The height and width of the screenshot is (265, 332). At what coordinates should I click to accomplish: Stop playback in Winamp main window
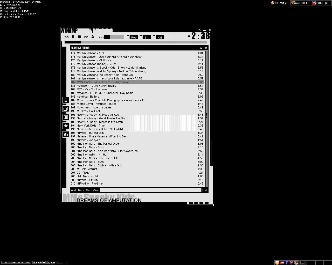(x=79, y=37)
